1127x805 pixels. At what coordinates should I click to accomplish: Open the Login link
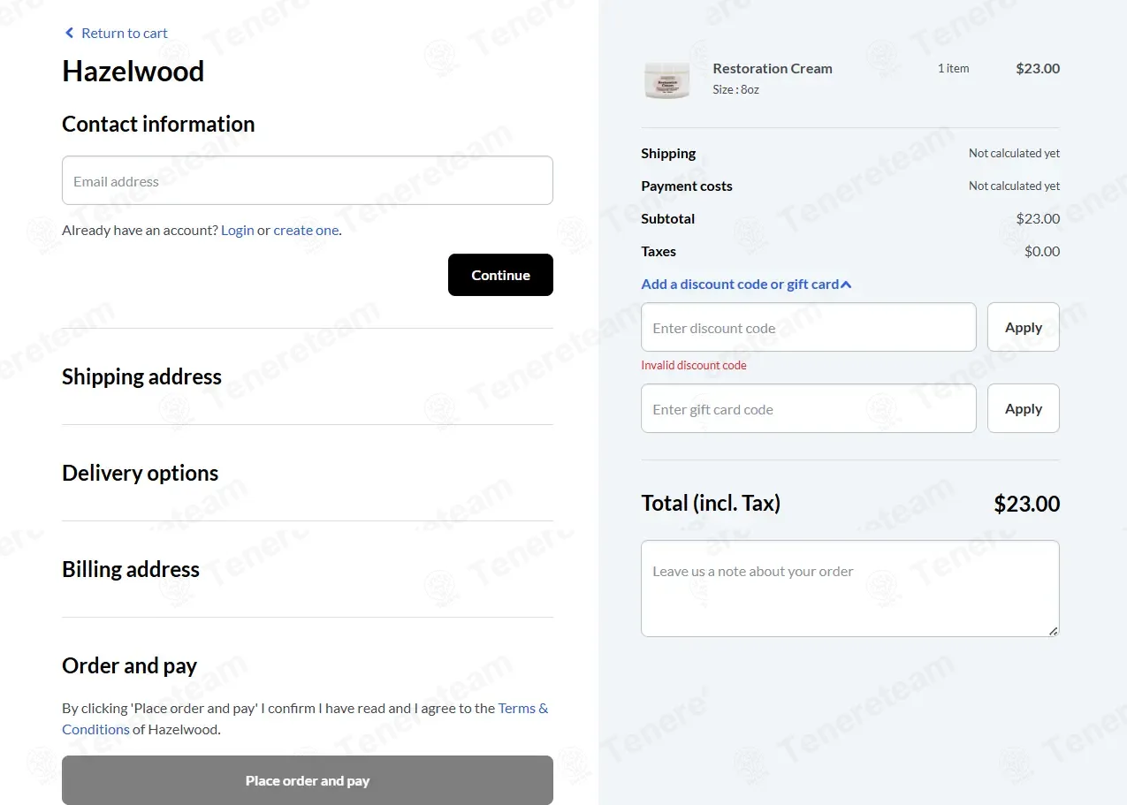(x=238, y=230)
